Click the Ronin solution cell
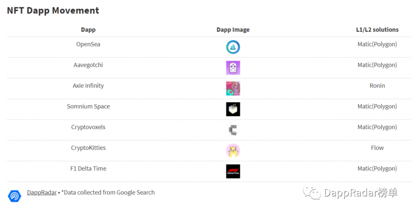This screenshot has height=212, width=411. click(377, 86)
